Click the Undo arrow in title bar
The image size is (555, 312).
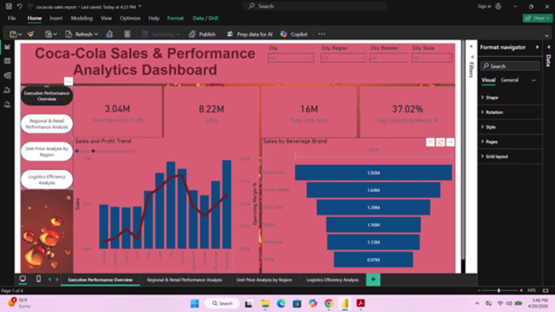click(x=20, y=6)
